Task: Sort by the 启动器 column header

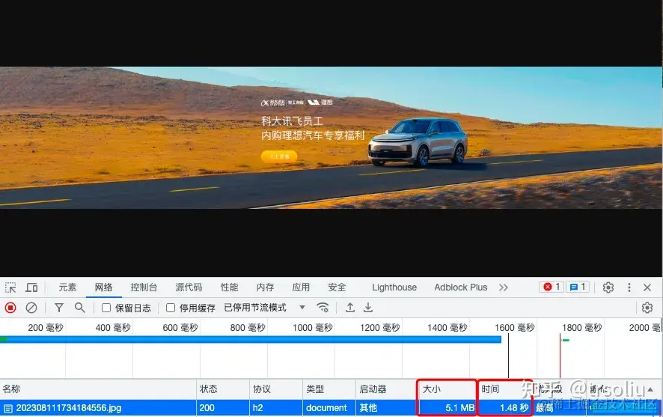Action: (x=386, y=389)
